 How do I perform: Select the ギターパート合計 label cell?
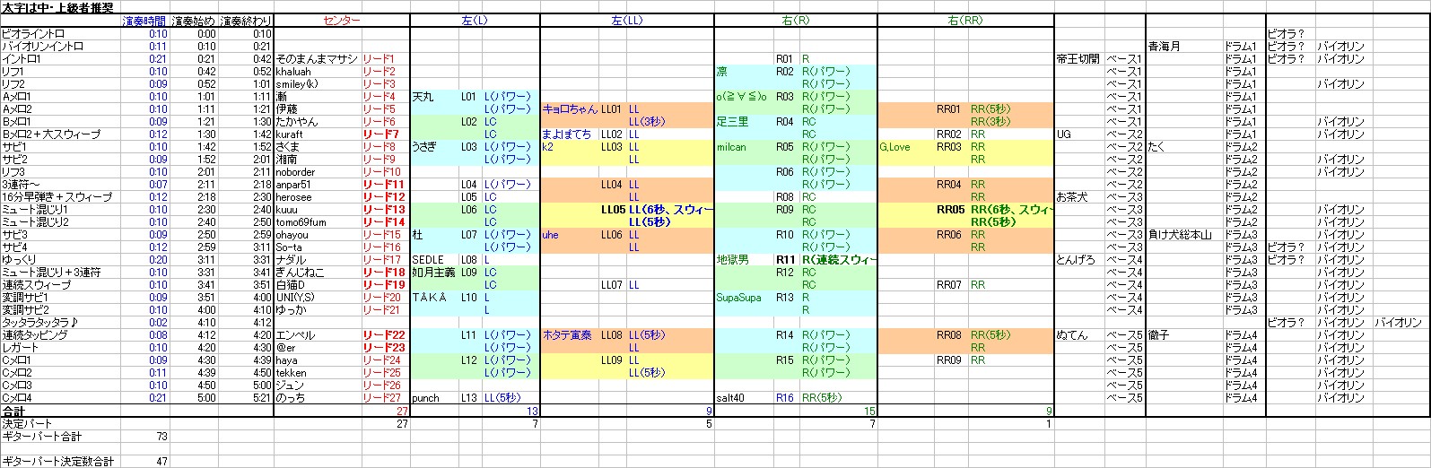(61, 436)
